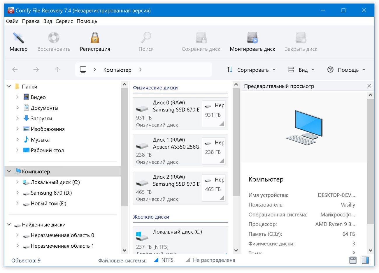Screen dimensions: 379x273
Task: Open the Вид menu in menu bar
Action: click(x=48, y=21)
